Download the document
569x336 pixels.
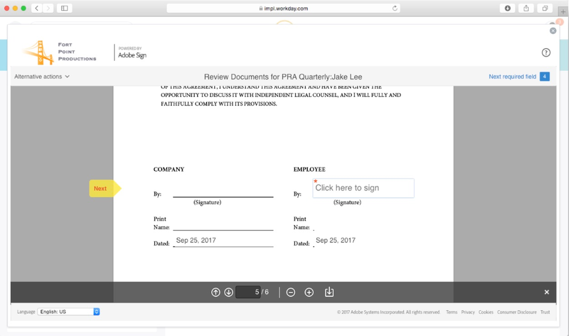point(329,292)
